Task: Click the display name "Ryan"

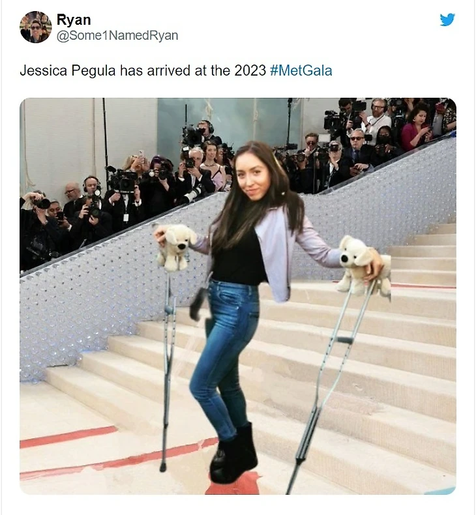Action: pos(74,20)
